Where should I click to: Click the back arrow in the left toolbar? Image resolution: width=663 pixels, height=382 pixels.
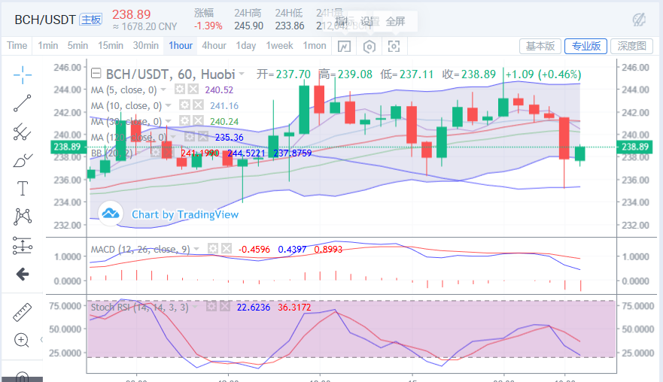[x=23, y=274]
